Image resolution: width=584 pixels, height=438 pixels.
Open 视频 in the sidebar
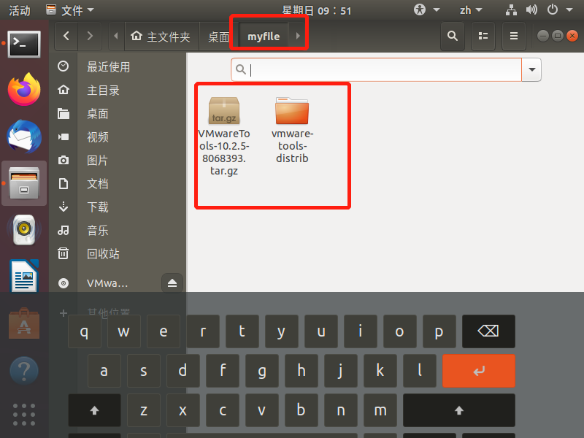pyautogui.click(x=98, y=137)
